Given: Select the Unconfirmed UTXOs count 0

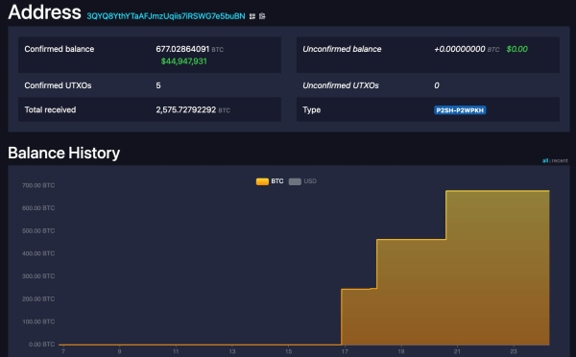Looking at the screenshot, I should (437, 85).
